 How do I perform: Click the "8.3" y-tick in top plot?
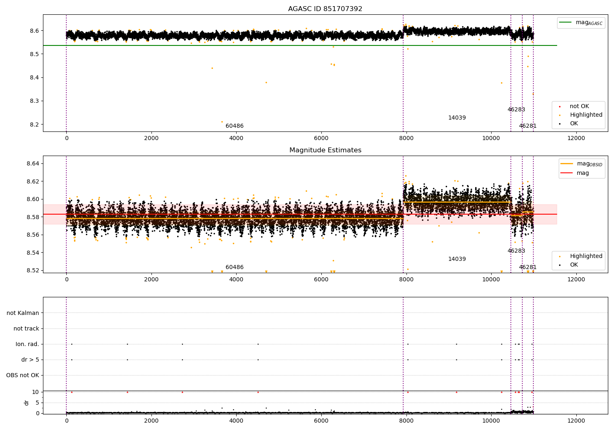(x=34, y=101)
